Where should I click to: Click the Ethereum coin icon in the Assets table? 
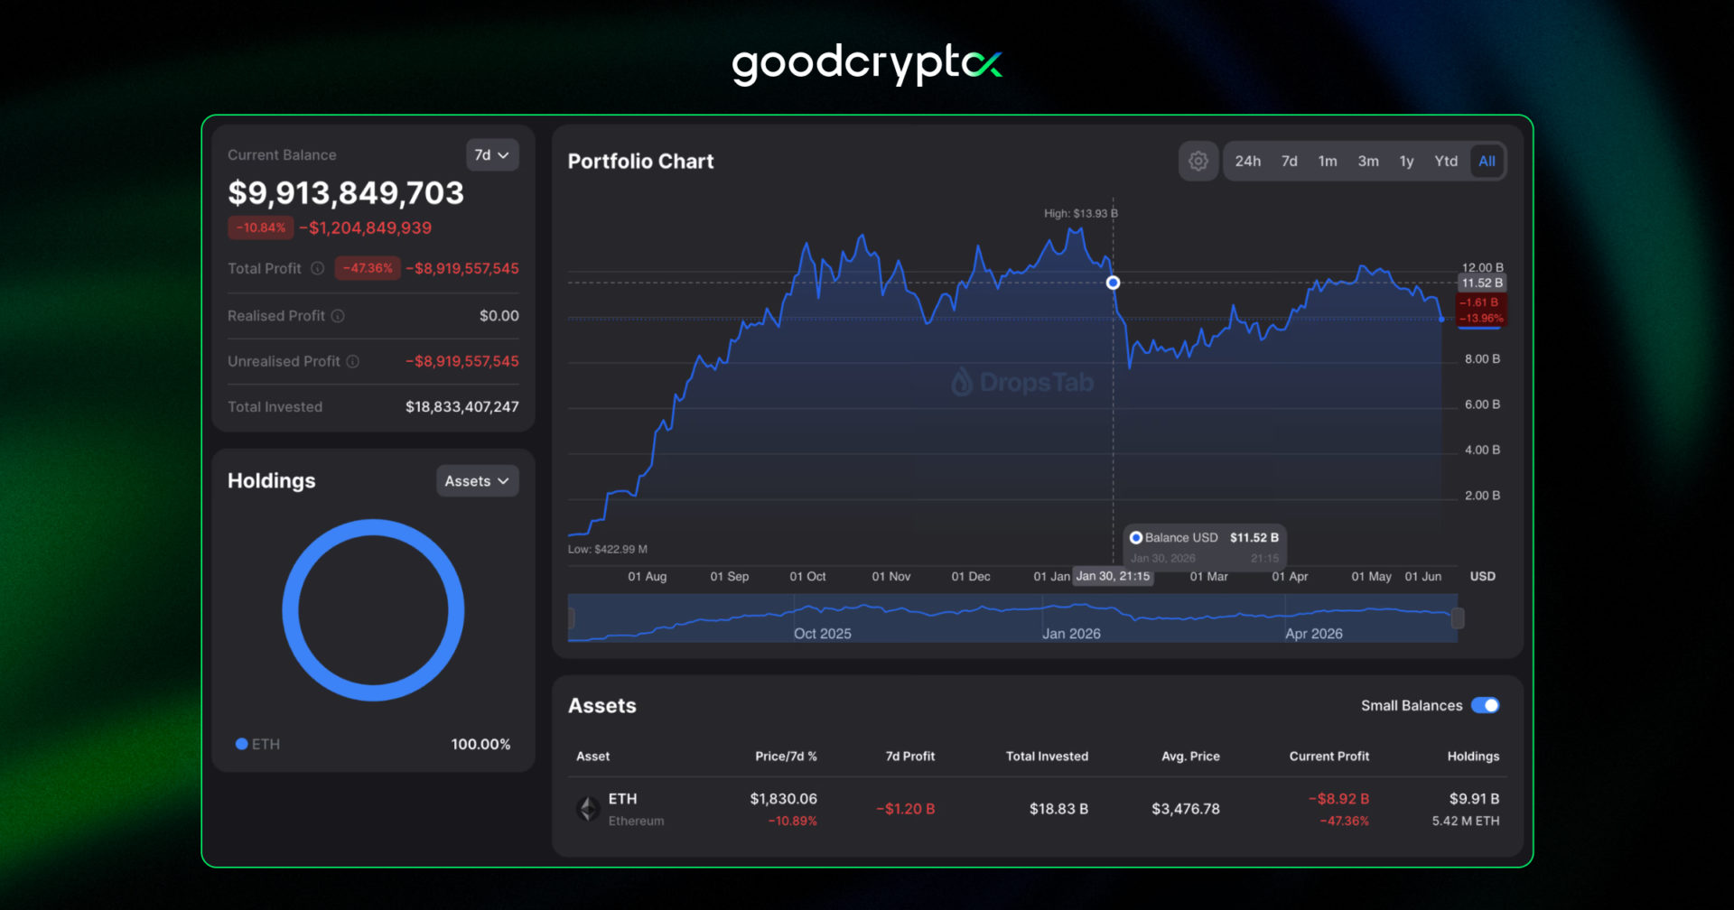pos(589,809)
